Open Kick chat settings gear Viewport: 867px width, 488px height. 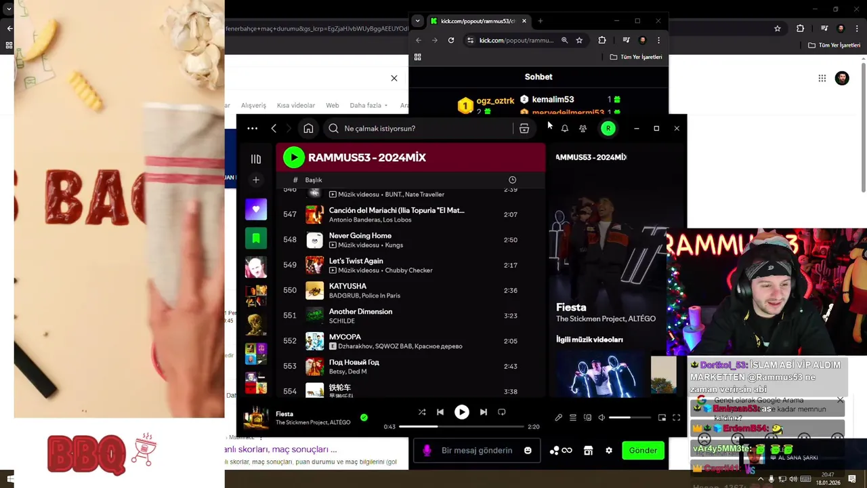pyautogui.click(x=609, y=450)
